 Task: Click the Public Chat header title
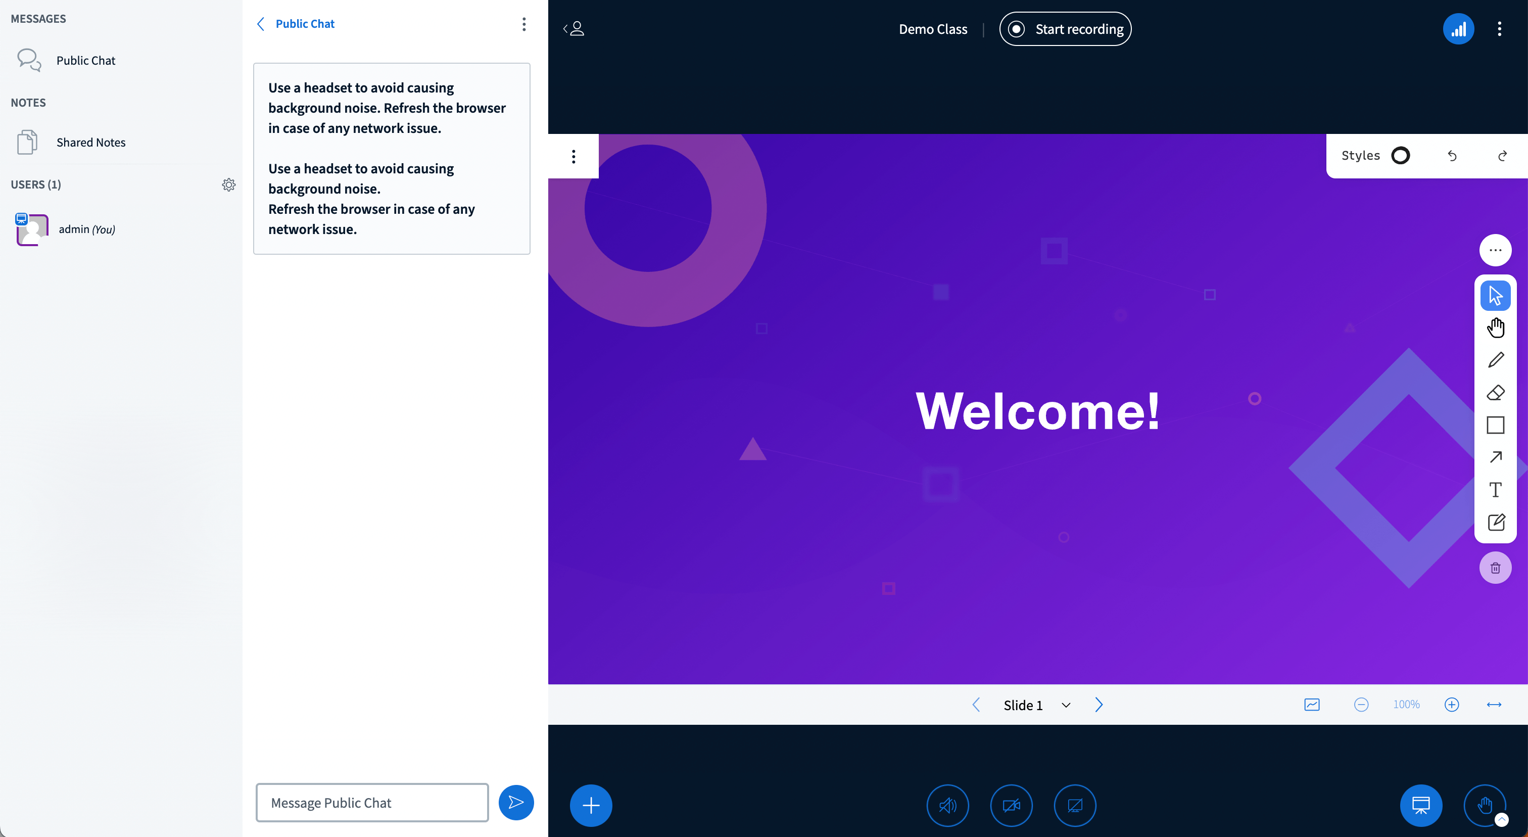[305, 24]
